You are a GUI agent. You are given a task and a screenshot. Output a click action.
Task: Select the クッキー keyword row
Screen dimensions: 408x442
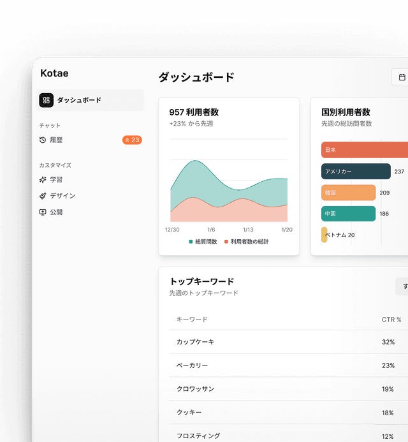(289, 413)
